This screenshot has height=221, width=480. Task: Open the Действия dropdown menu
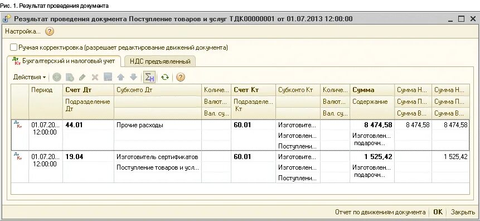pos(30,77)
